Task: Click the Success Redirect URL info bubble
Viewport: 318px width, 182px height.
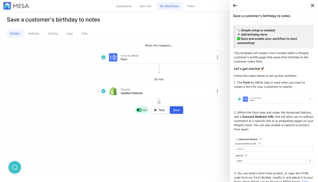Action: (x=260, y=143)
